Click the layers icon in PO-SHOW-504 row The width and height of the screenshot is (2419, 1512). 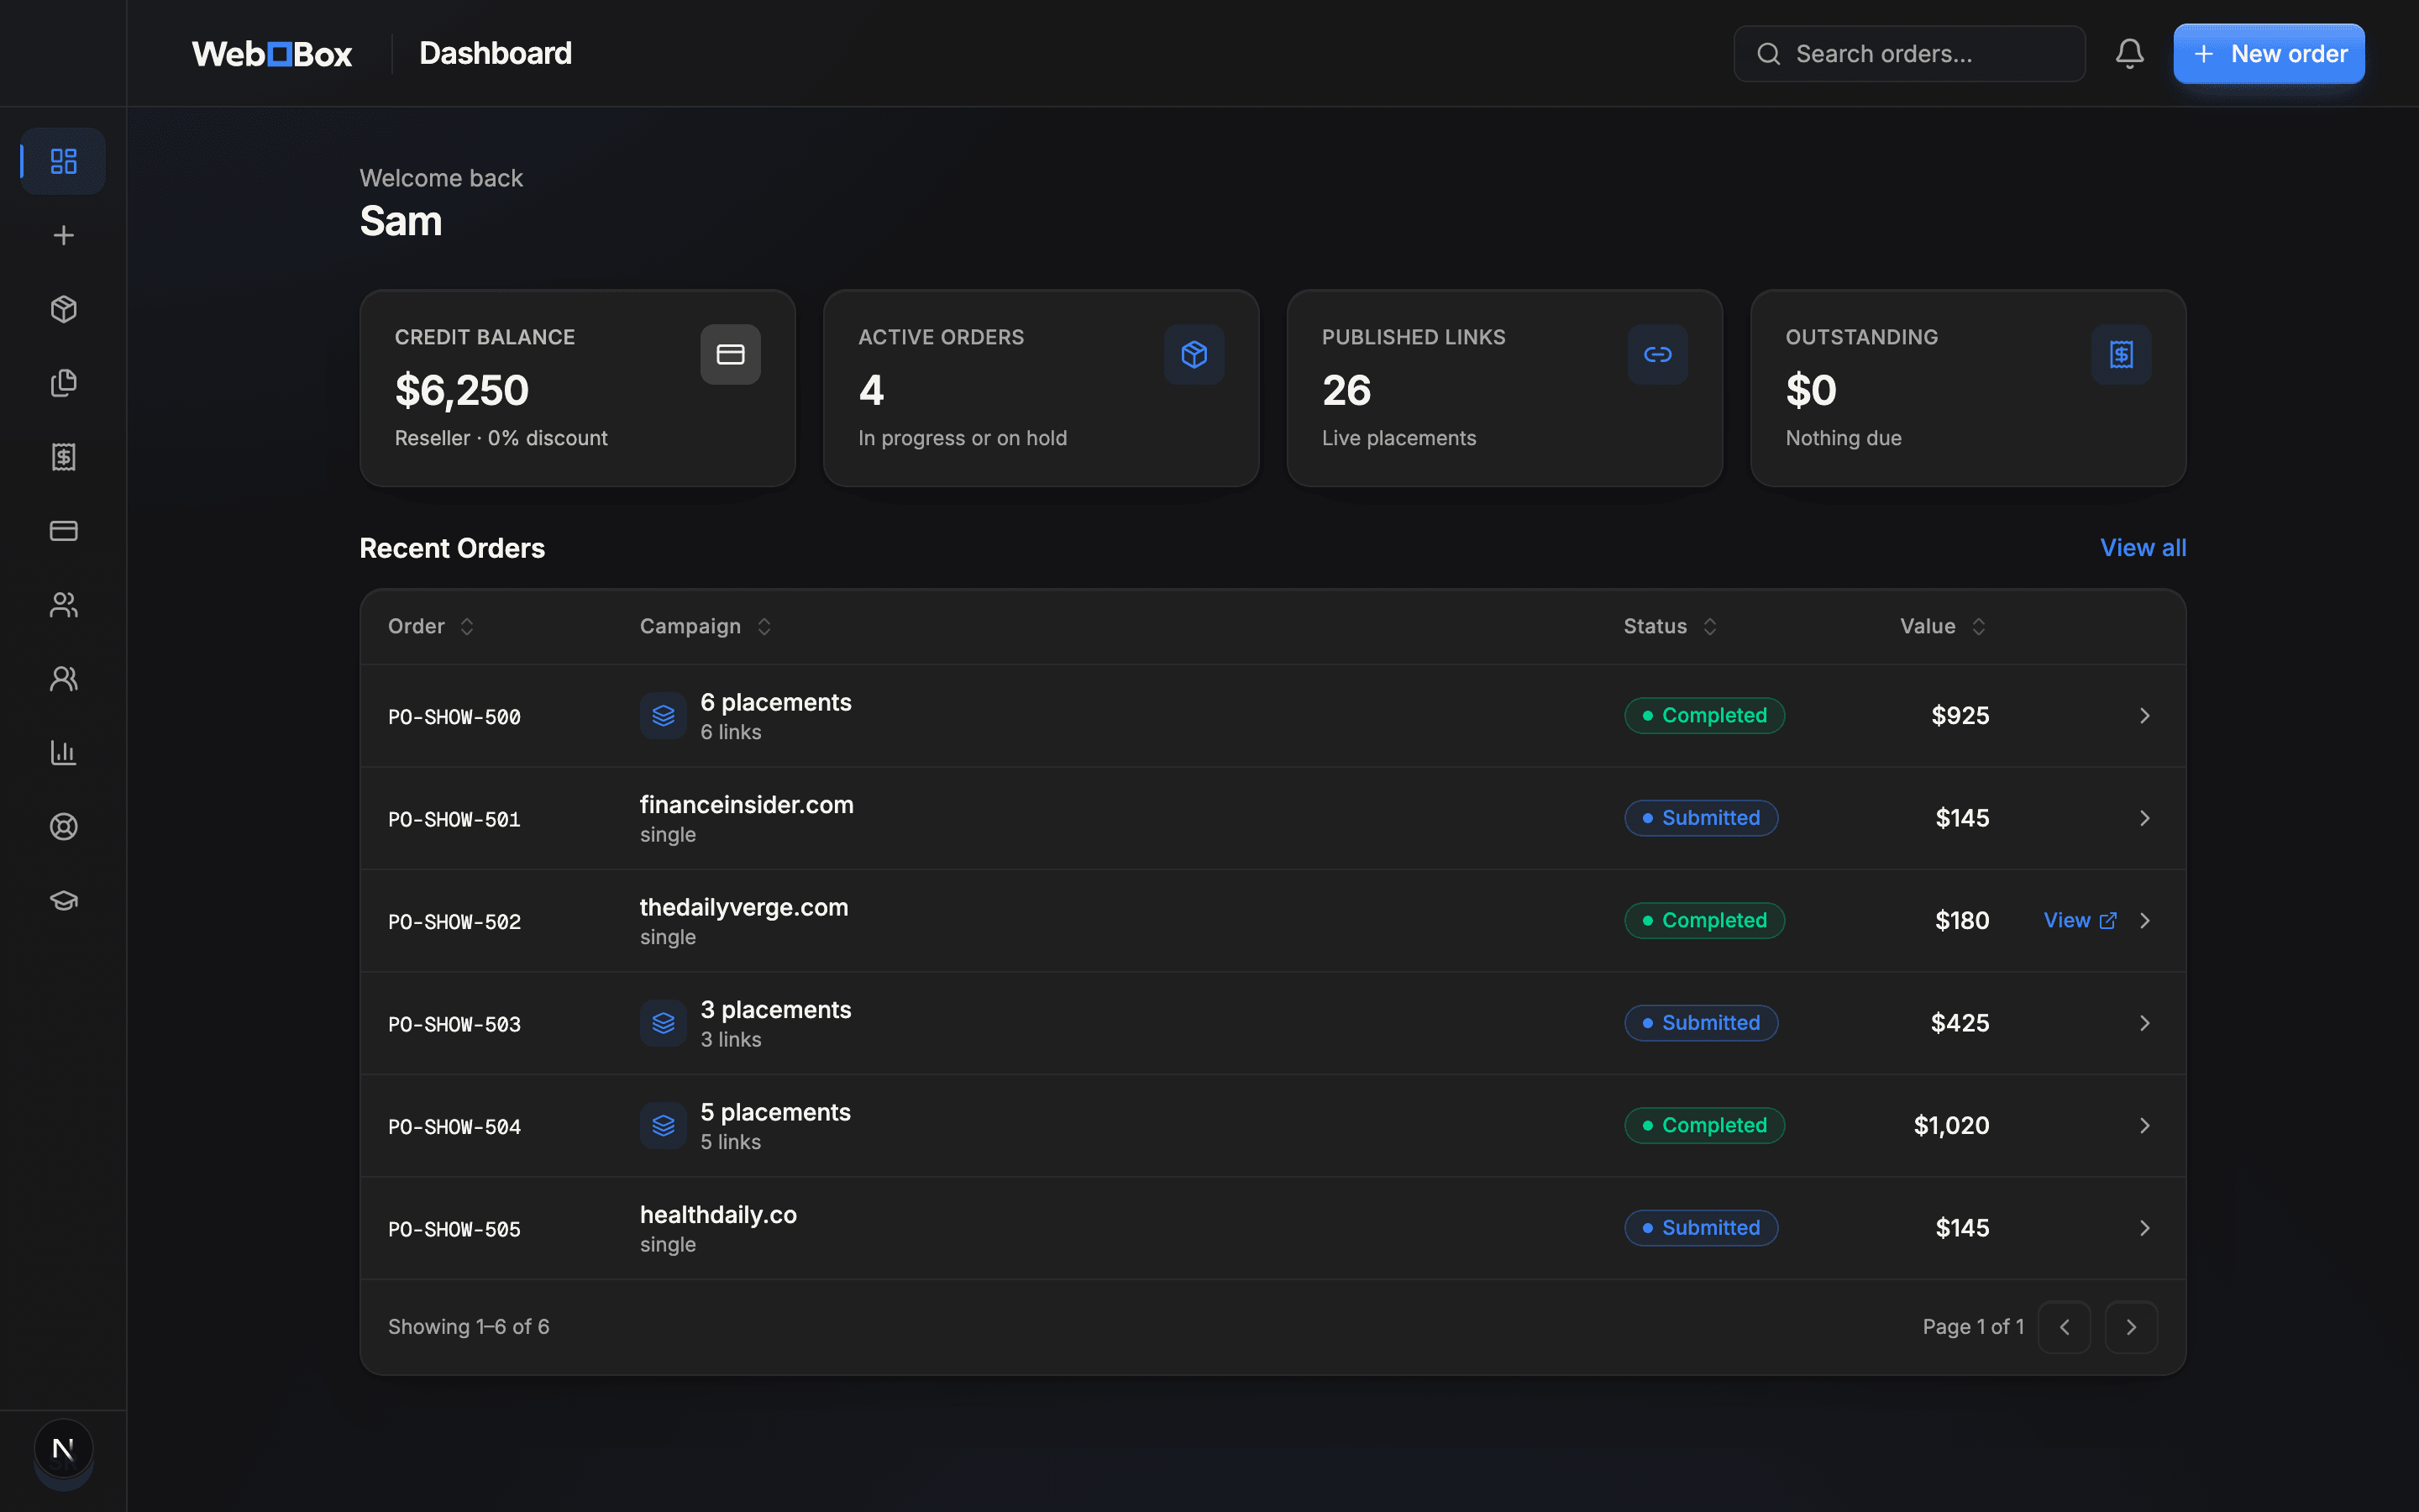pos(663,1126)
